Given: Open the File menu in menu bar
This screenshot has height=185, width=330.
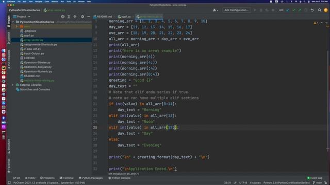Looking at the screenshot, I should pyautogui.click(x=19, y=2).
